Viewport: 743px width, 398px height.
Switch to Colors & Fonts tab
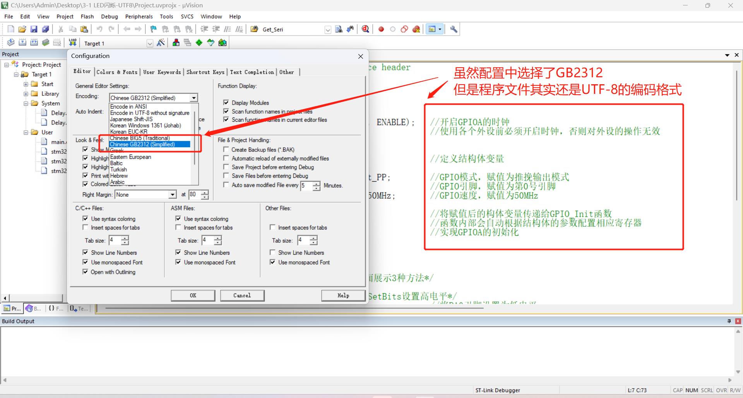(x=116, y=72)
